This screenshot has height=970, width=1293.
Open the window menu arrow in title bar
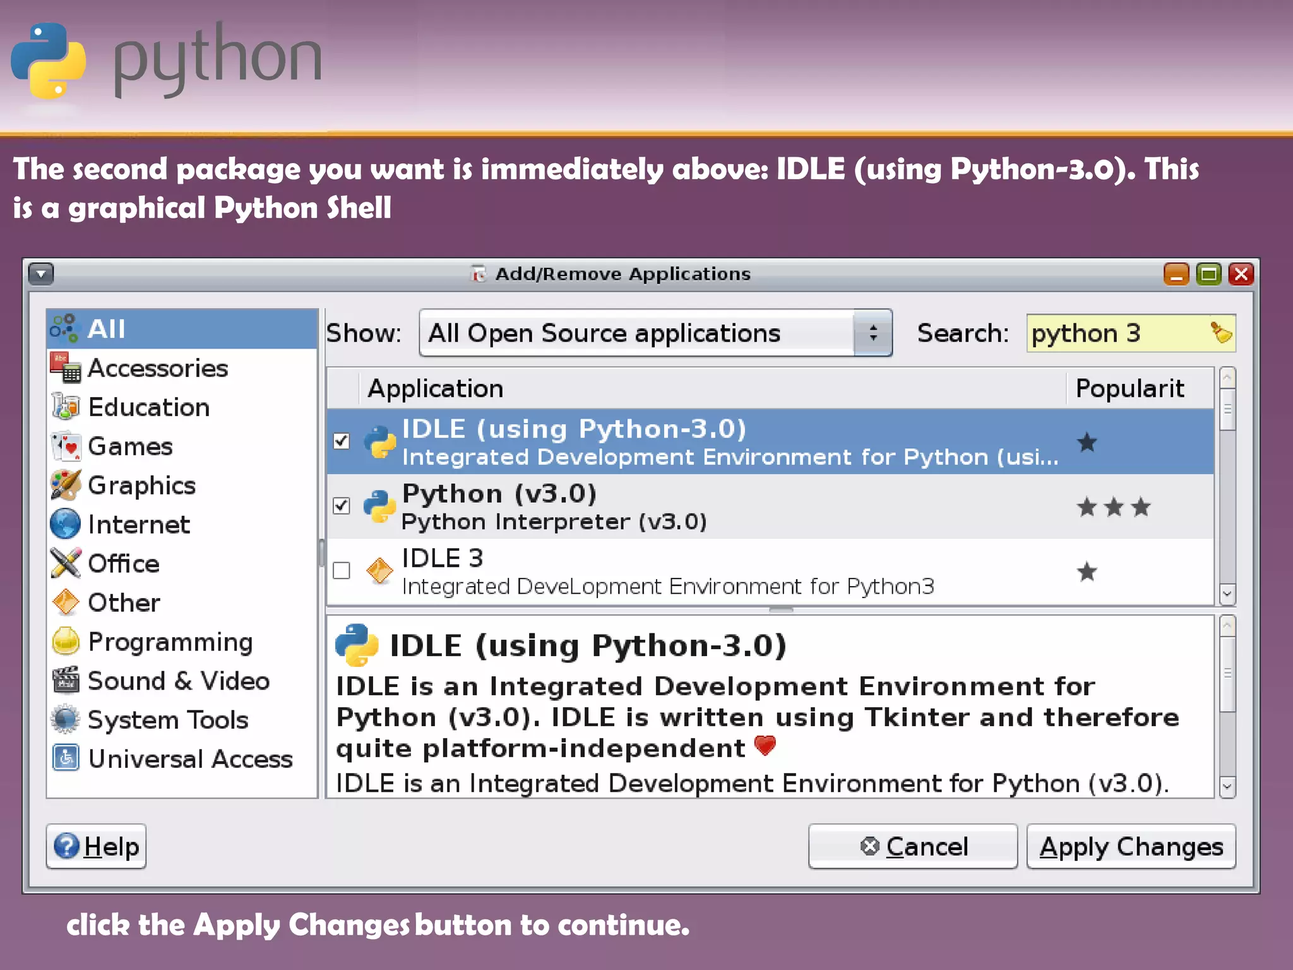point(41,274)
